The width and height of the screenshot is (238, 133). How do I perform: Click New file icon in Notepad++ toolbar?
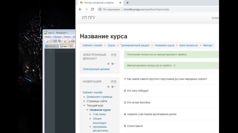click(x=47, y=41)
